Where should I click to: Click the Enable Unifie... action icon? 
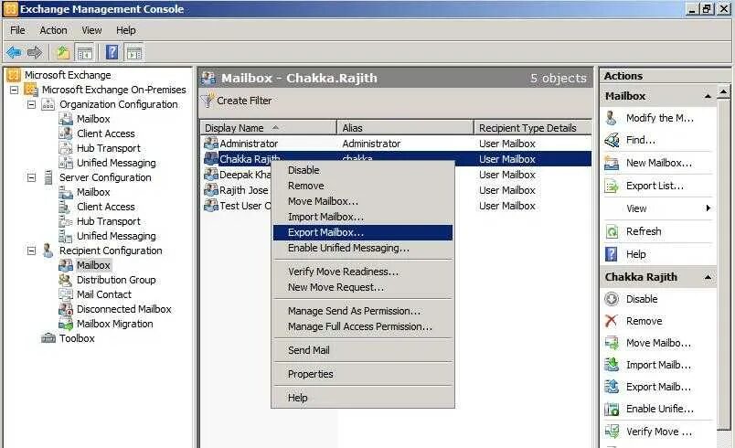click(612, 409)
